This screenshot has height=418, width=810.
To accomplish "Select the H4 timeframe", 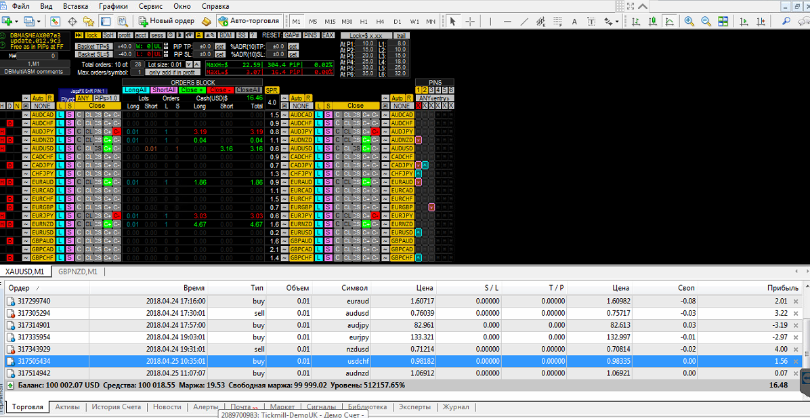I will (x=380, y=22).
